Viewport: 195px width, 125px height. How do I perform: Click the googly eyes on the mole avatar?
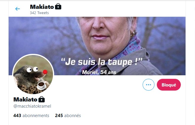click(x=32, y=69)
